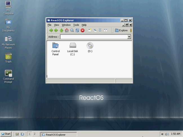This screenshot has width=183, height=137.
Task: Open the Help menu
Action: 84,25
